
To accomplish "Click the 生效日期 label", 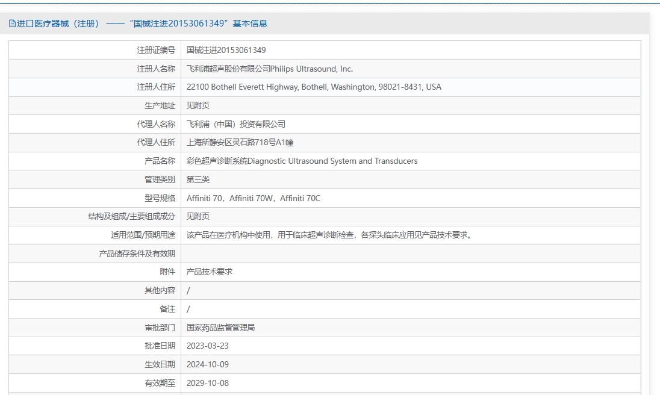I will pos(160,364).
